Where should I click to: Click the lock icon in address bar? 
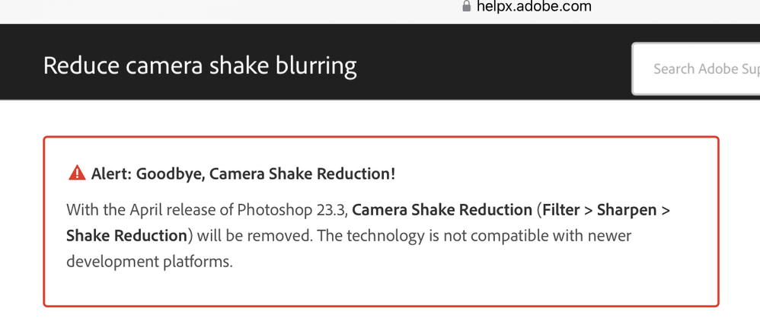coord(466,6)
